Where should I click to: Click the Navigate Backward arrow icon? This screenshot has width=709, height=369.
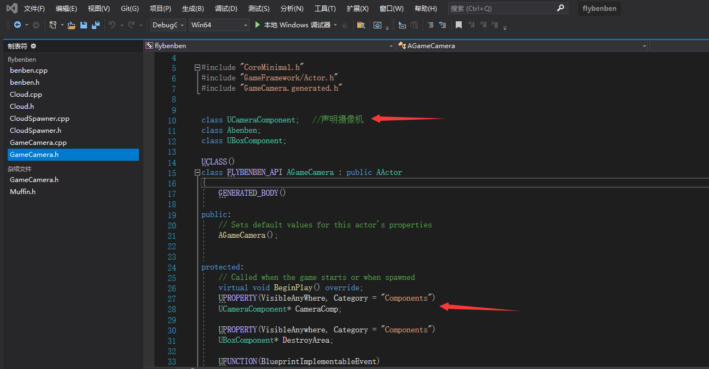tap(18, 25)
